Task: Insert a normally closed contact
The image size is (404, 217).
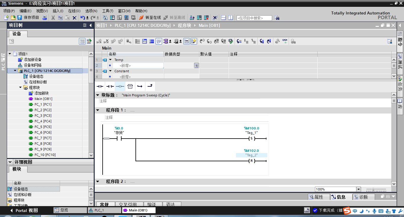Action: pyautogui.click(x=110, y=86)
